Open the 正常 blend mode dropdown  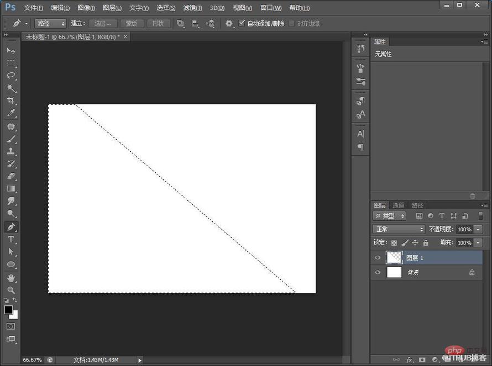[399, 229]
